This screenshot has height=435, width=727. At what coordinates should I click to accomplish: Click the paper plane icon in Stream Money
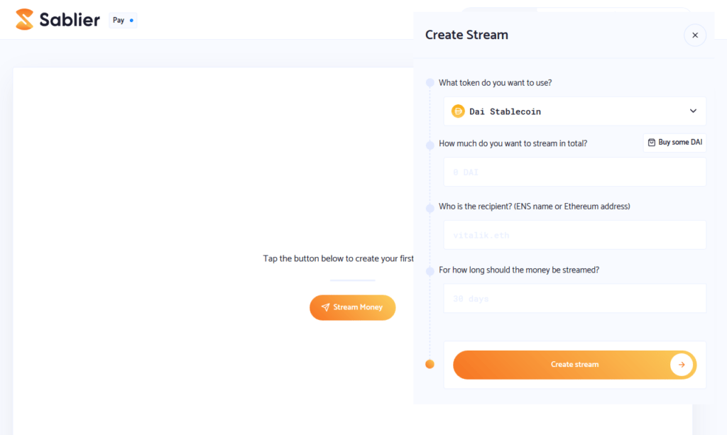click(x=325, y=307)
